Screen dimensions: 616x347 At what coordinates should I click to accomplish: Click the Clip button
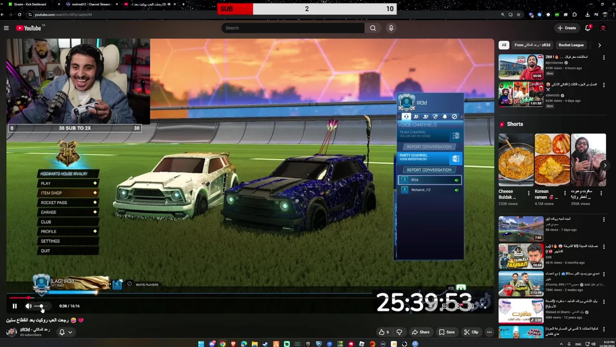coord(471,332)
